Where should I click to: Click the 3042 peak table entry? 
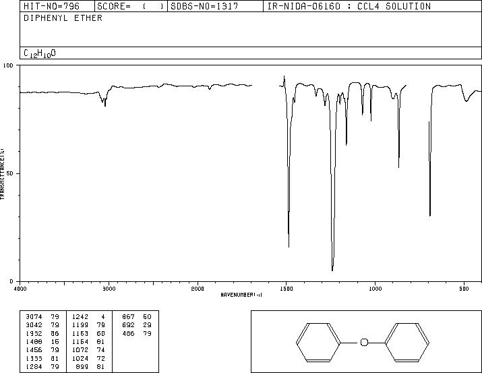(x=34, y=325)
